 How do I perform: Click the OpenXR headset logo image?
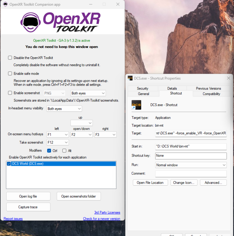click(x=31, y=22)
